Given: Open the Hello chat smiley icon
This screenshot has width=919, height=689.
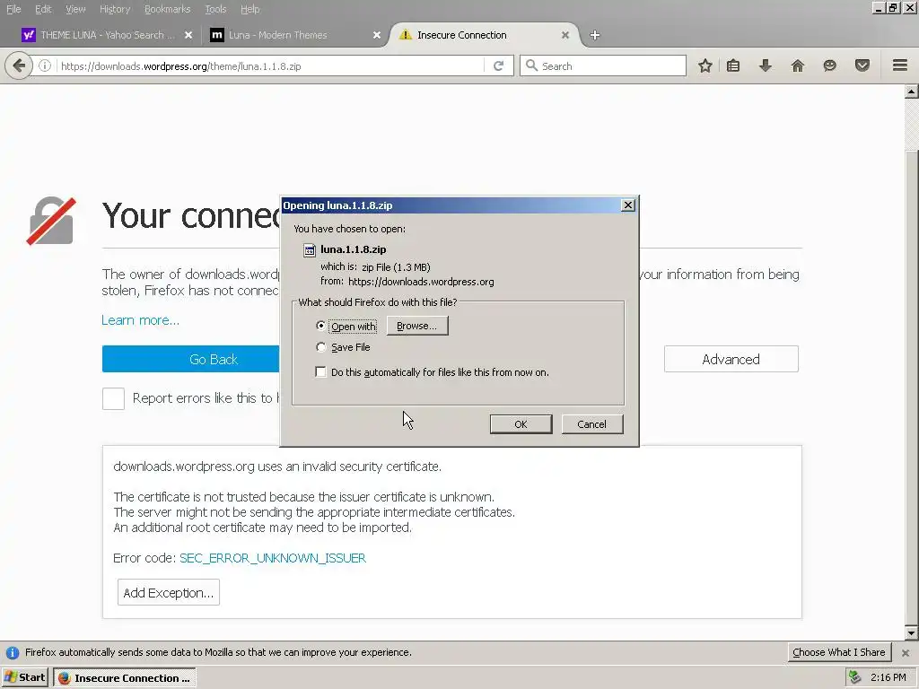Looking at the screenshot, I should tap(830, 65).
